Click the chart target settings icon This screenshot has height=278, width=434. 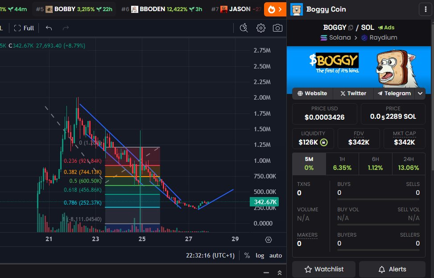tap(268, 240)
